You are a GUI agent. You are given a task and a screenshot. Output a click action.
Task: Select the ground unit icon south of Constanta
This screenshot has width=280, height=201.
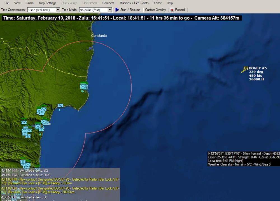coord(84,86)
